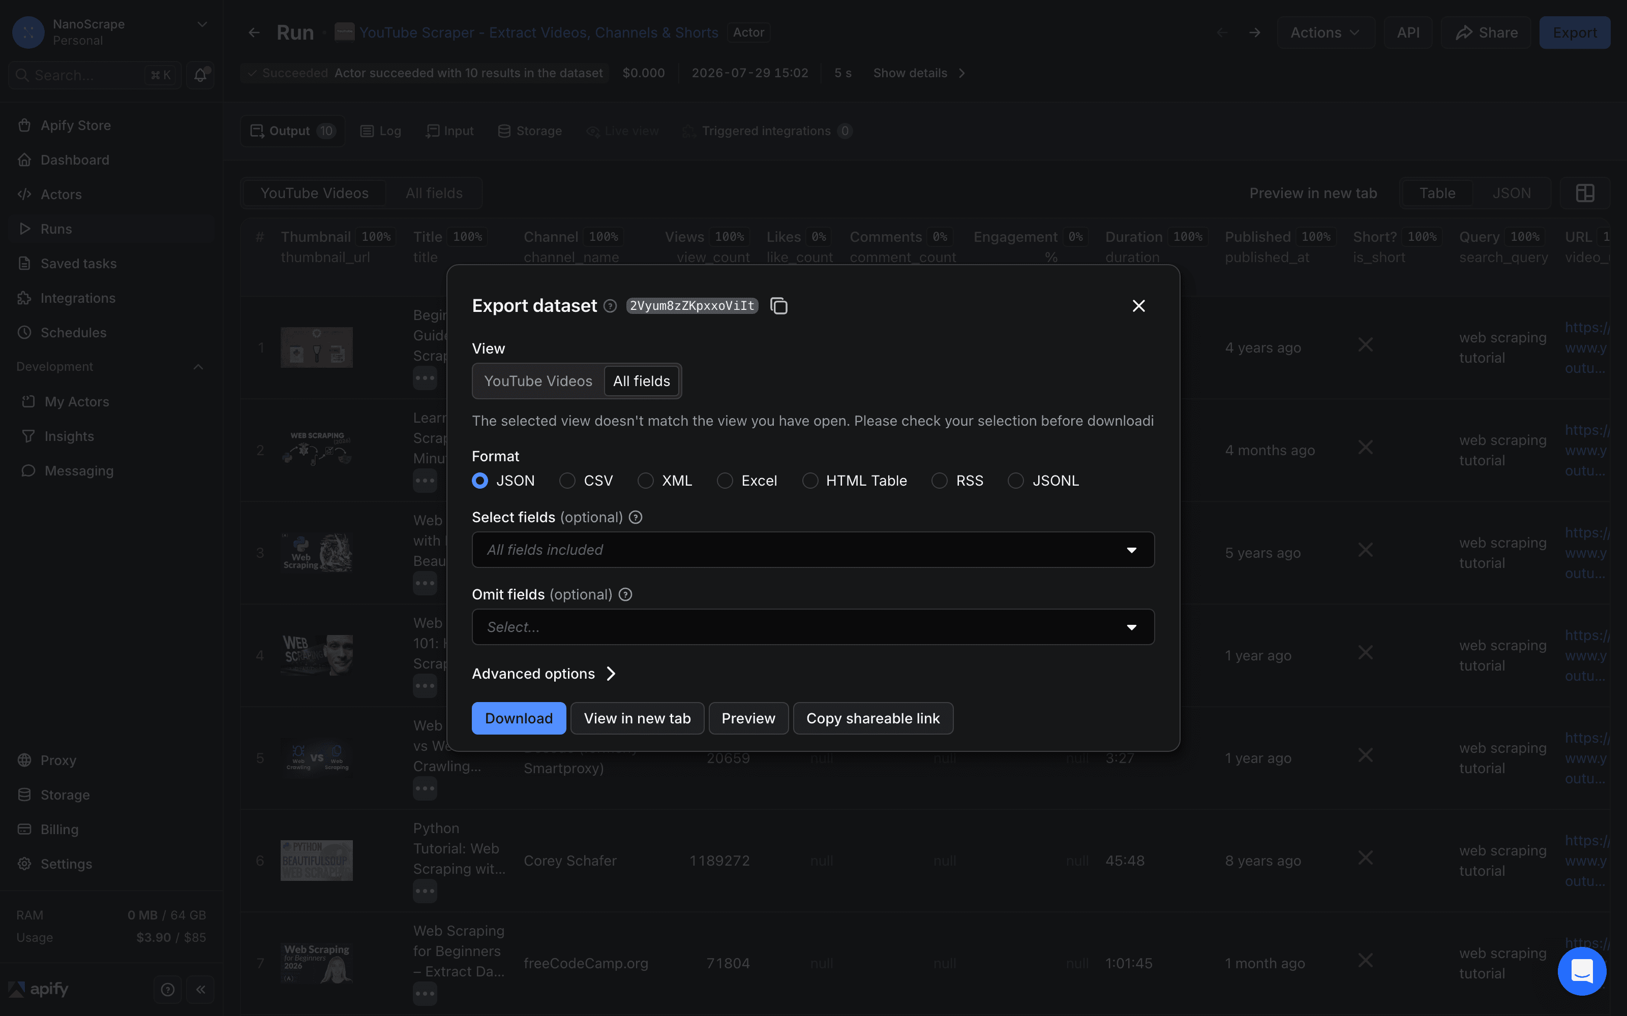This screenshot has height=1016, width=1627.
Task: Open the chat support bubble
Action: [x=1581, y=971]
